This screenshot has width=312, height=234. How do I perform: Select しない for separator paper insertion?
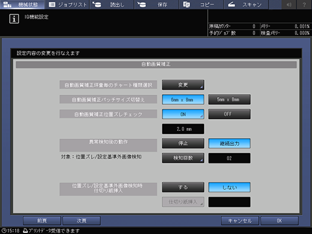(229, 188)
